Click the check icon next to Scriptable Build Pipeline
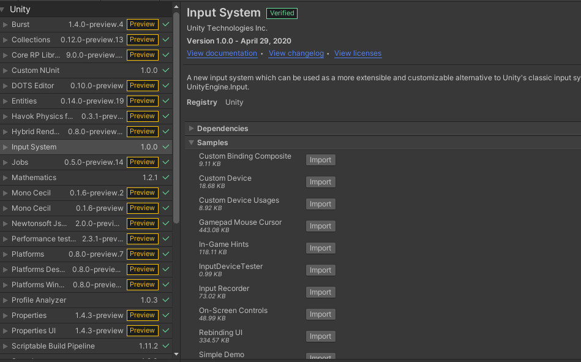The height and width of the screenshot is (362, 581). pos(165,345)
